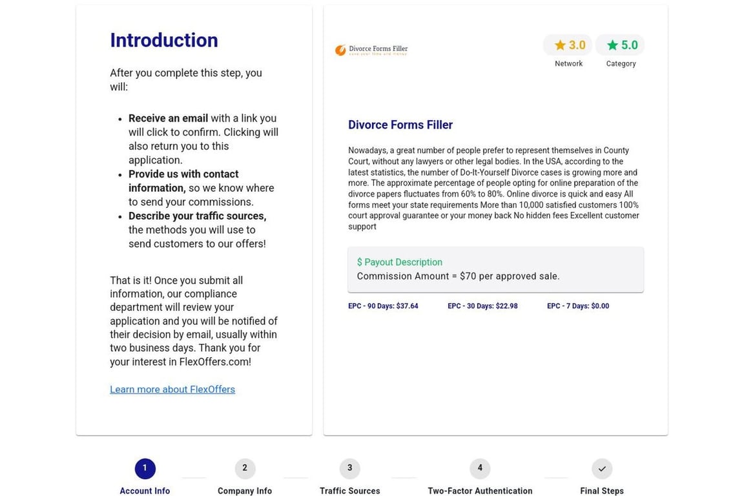This screenshot has height=496, width=744.
Task: Click the Network label under the rating
Action: click(568, 63)
